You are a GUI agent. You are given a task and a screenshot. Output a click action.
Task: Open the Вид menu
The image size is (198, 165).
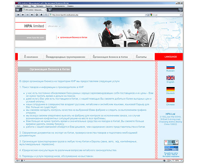(32, 6)
